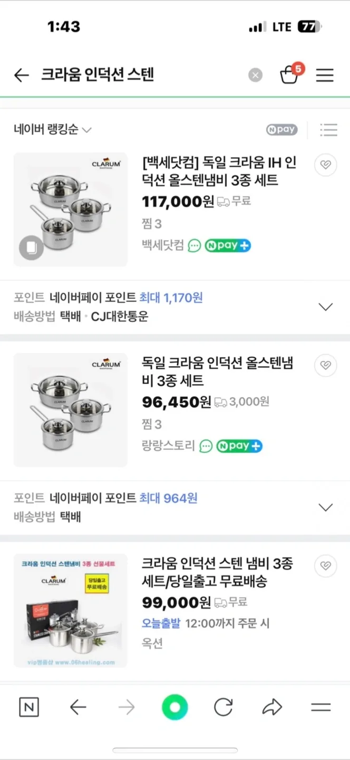Tap the Naver N home icon in the bottom bar
350x760 pixels.
coord(29,707)
